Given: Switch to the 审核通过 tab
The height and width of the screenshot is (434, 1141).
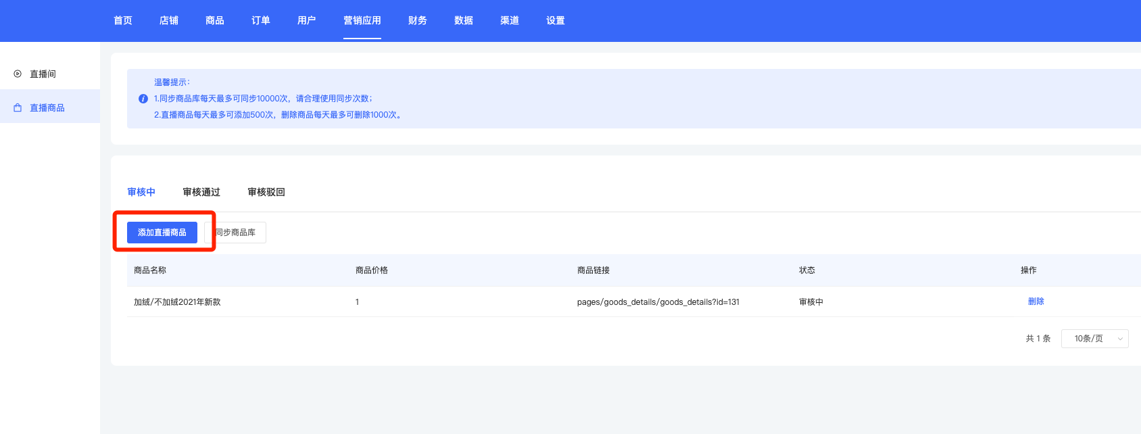Looking at the screenshot, I should (x=201, y=192).
